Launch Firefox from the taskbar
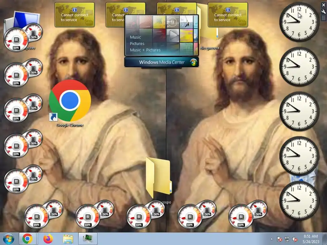The height and width of the screenshot is (245, 327). point(48,239)
